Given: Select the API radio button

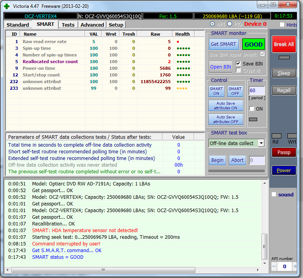Looking at the screenshot, I should (212, 24).
